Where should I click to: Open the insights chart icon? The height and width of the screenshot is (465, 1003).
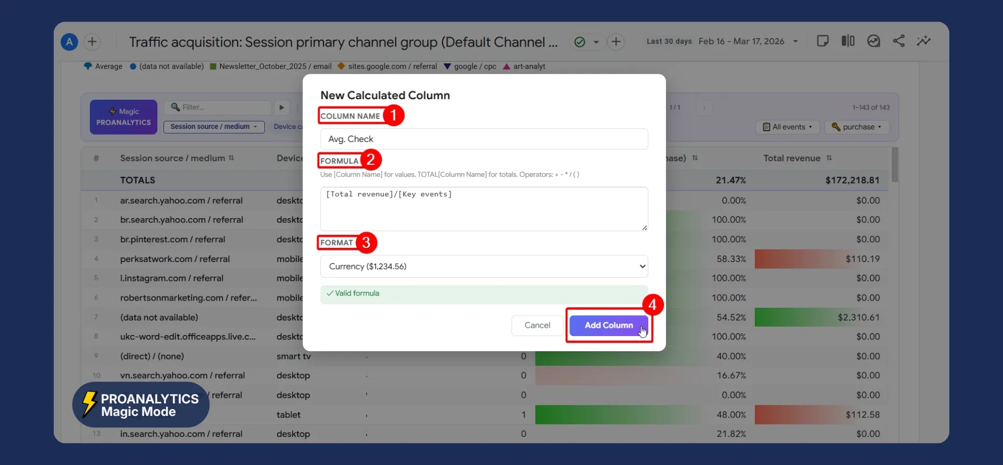(x=873, y=41)
